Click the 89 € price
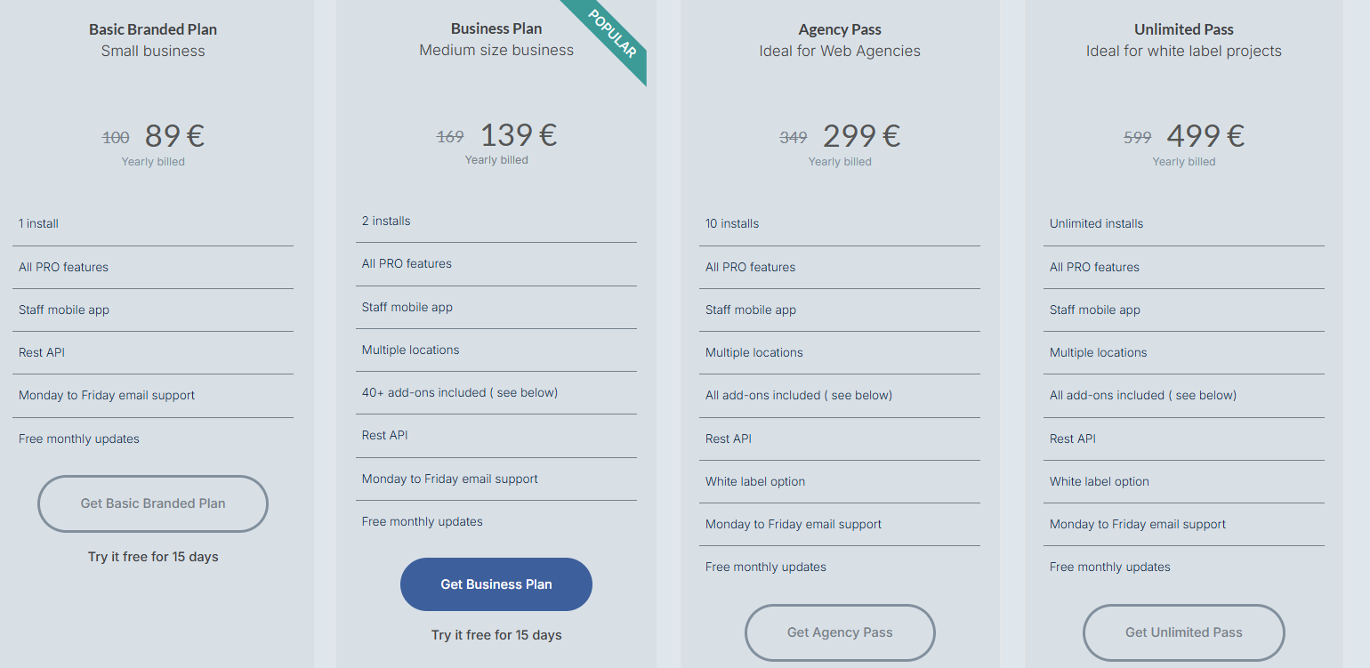The width and height of the screenshot is (1370, 668). (174, 136)
